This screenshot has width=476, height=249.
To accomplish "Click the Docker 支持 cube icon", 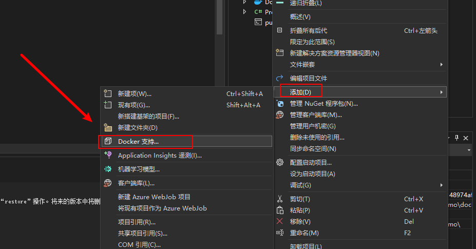I will [x=108, y=141].
